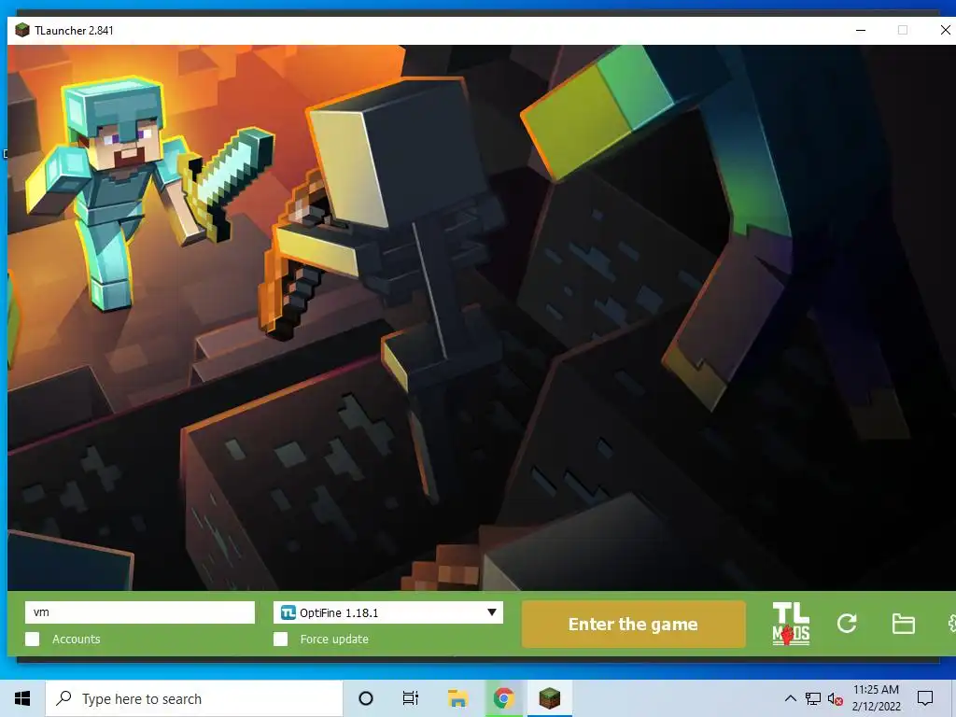Click the muted volume tray icon
956x717 pixels.
click(836, 699)
